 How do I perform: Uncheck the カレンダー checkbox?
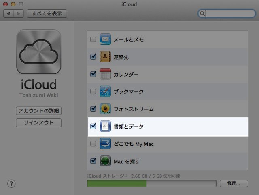[93, 74]
